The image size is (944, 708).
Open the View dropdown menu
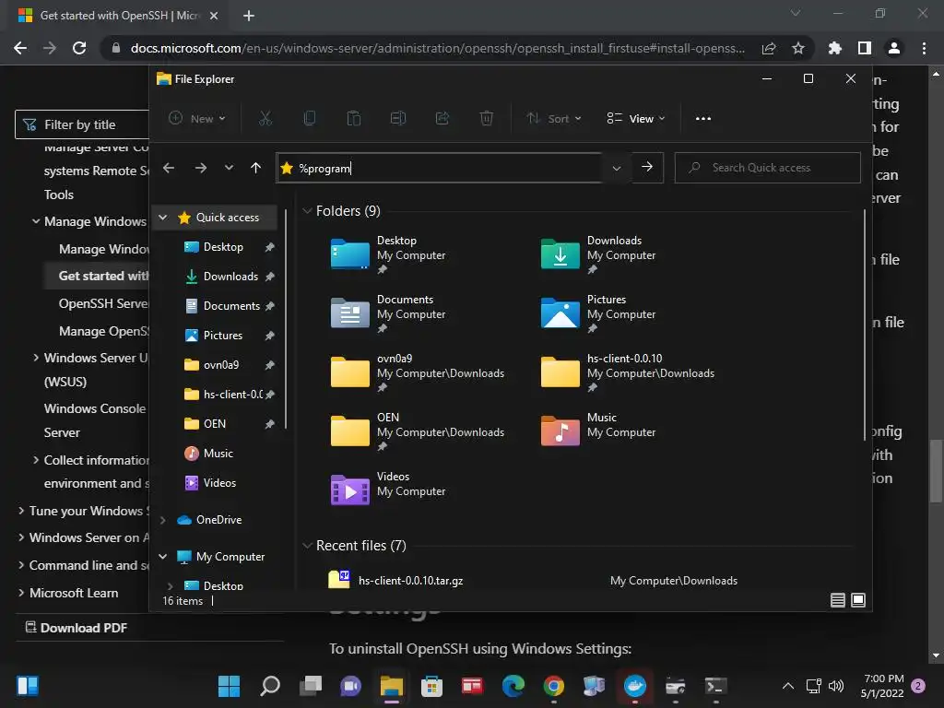(x=636, y=119)
